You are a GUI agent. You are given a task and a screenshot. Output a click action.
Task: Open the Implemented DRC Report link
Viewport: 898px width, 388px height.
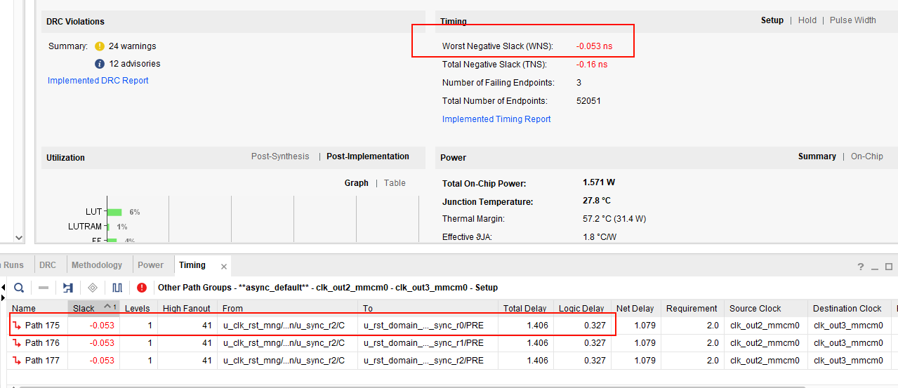click(x=98, y=81)
